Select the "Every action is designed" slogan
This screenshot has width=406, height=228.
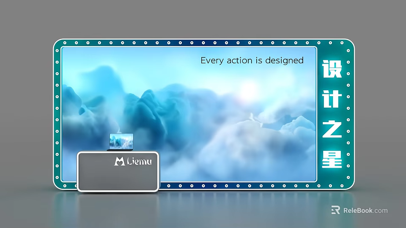tap(252, 60)
